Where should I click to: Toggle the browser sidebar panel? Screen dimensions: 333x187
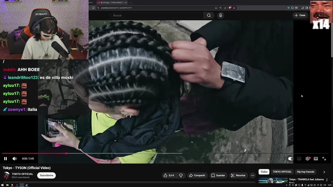point(306,8)
